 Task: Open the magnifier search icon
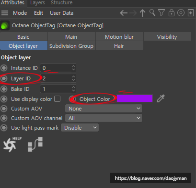click(152, 13)
